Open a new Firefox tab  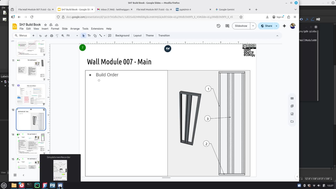click(256, 9)
